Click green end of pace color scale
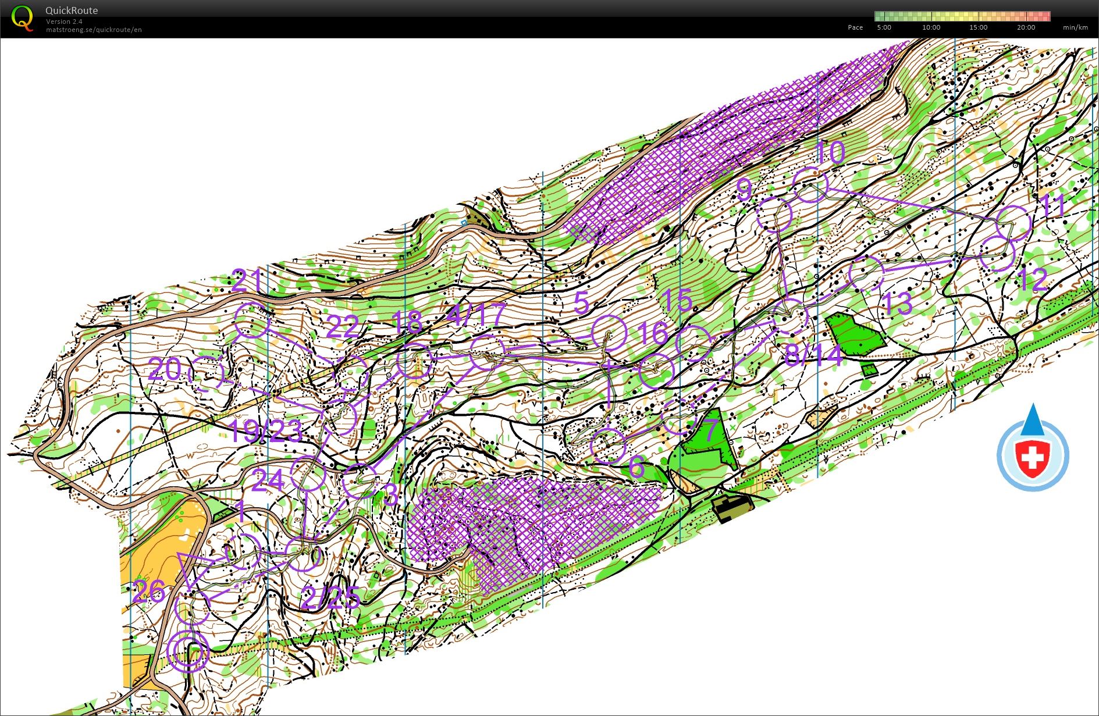This screenshot has height=716, width=1099. pos(879,16)
